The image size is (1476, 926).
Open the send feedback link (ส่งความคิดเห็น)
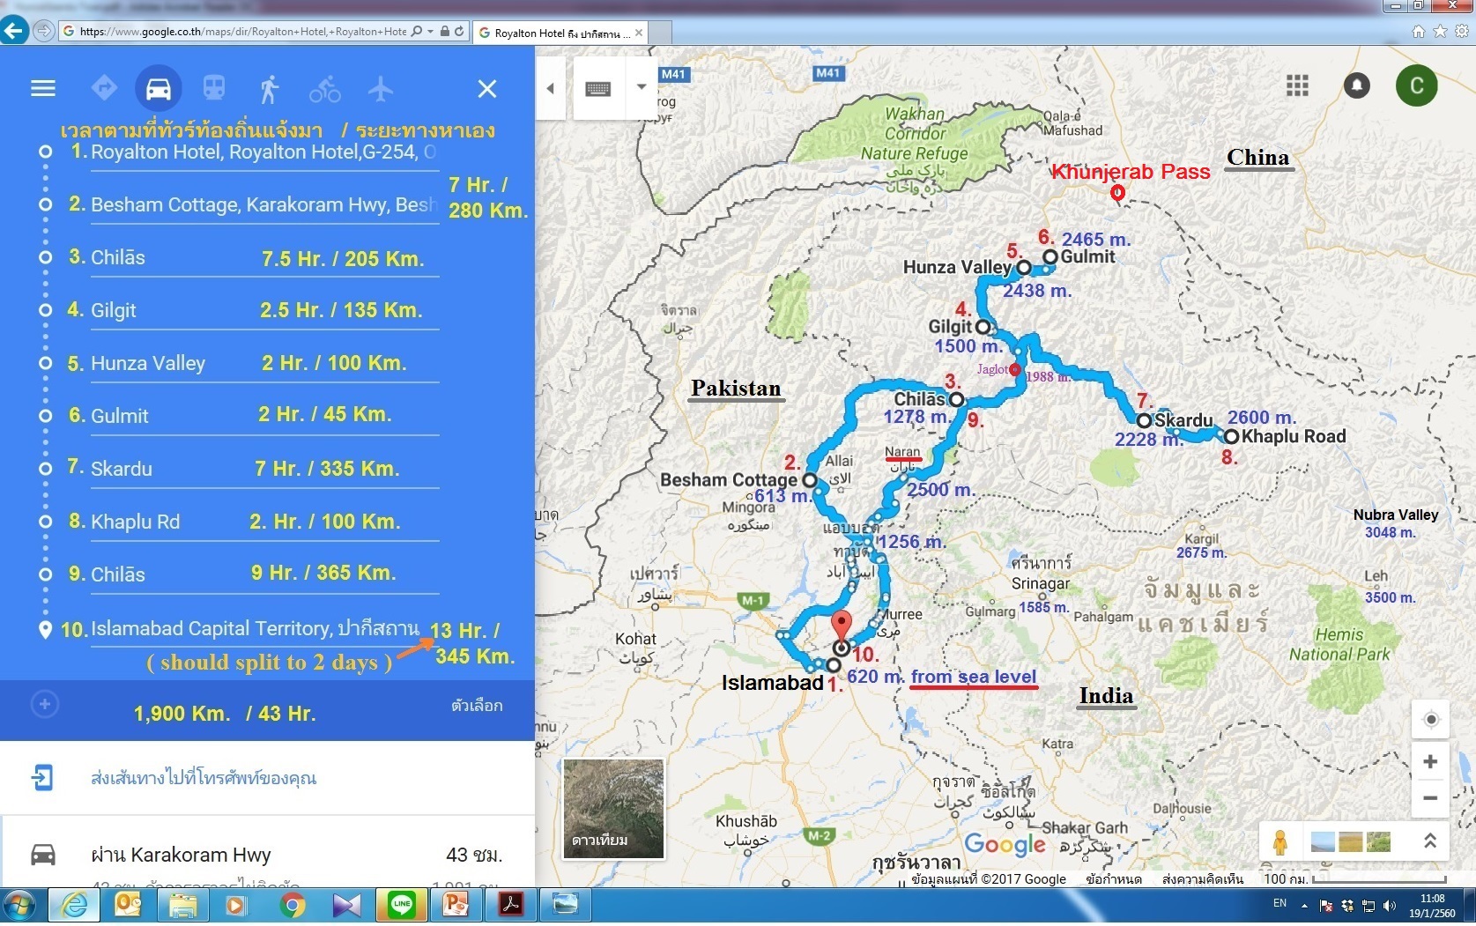[1202, 878]
